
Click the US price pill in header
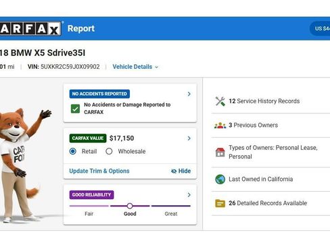(320, 28)
